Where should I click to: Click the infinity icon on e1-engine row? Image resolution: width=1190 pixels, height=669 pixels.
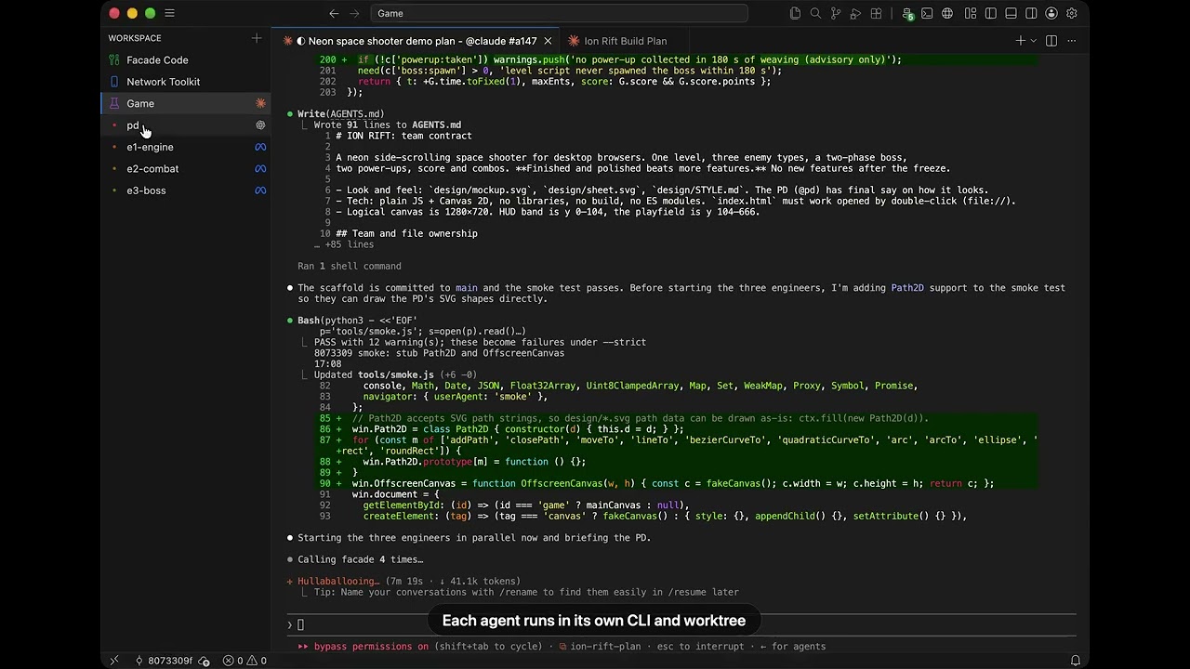[260, 147]
